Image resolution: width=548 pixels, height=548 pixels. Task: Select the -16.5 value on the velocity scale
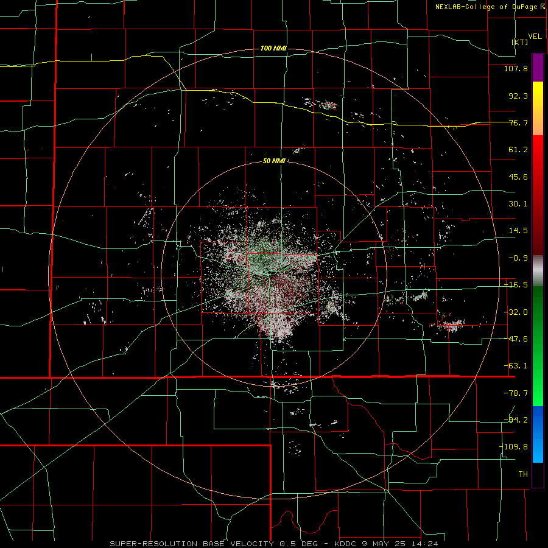[x=516, y=285]
